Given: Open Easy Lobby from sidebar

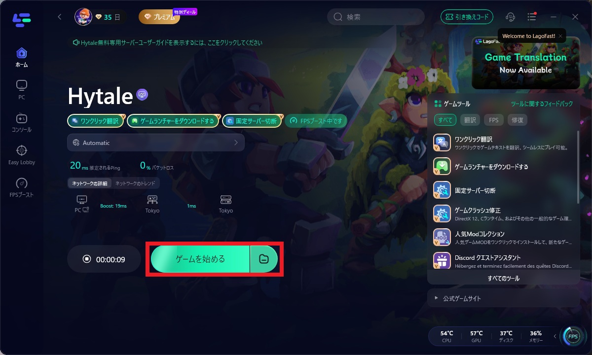Looking at the screenshot, I should coord(21,155).
